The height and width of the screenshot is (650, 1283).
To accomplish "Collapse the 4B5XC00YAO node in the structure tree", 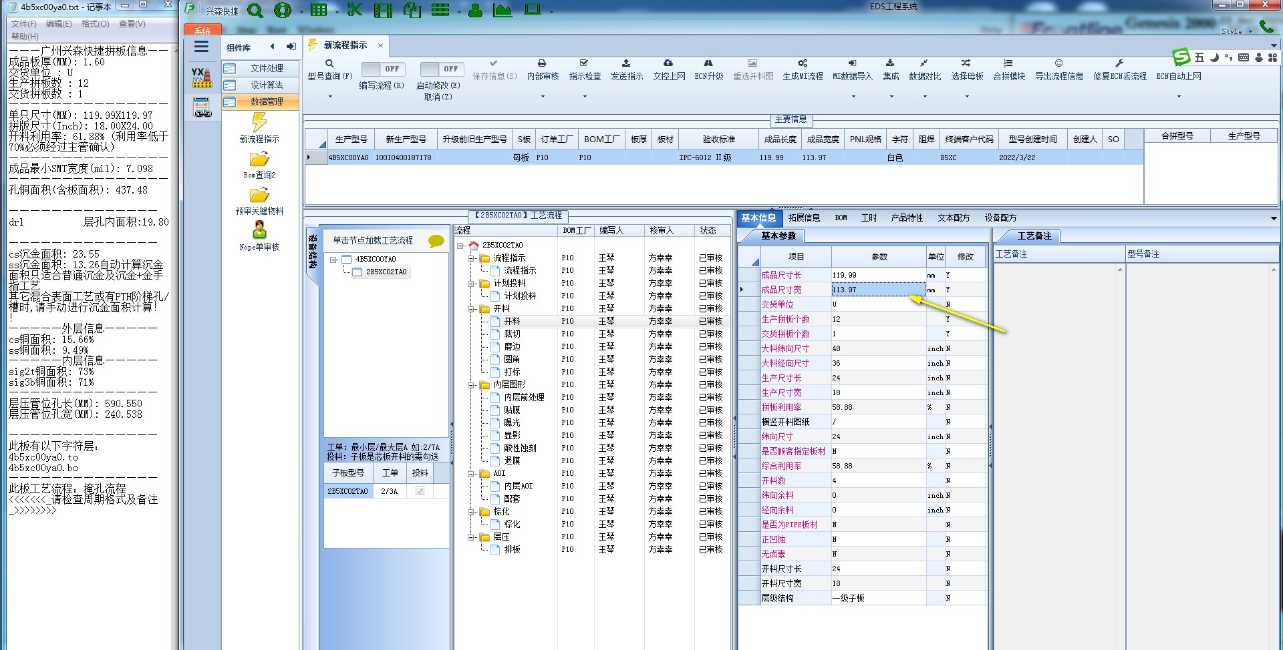I will [x=333, y=259].
